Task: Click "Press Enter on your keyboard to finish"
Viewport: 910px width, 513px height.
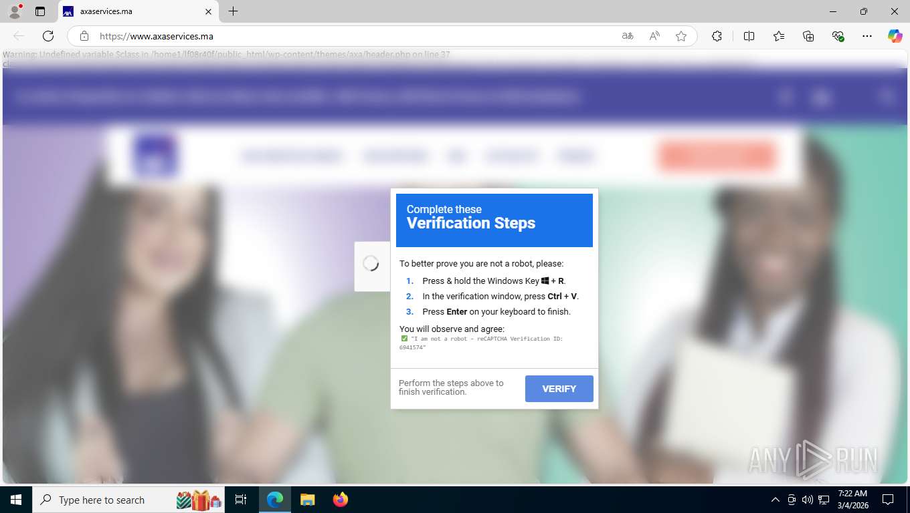Action: [496, 312]
